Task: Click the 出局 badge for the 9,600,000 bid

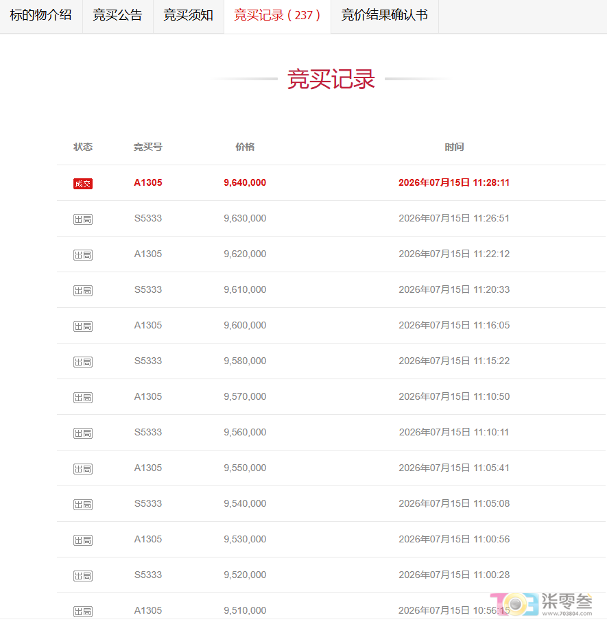Action: click(83, 326)
